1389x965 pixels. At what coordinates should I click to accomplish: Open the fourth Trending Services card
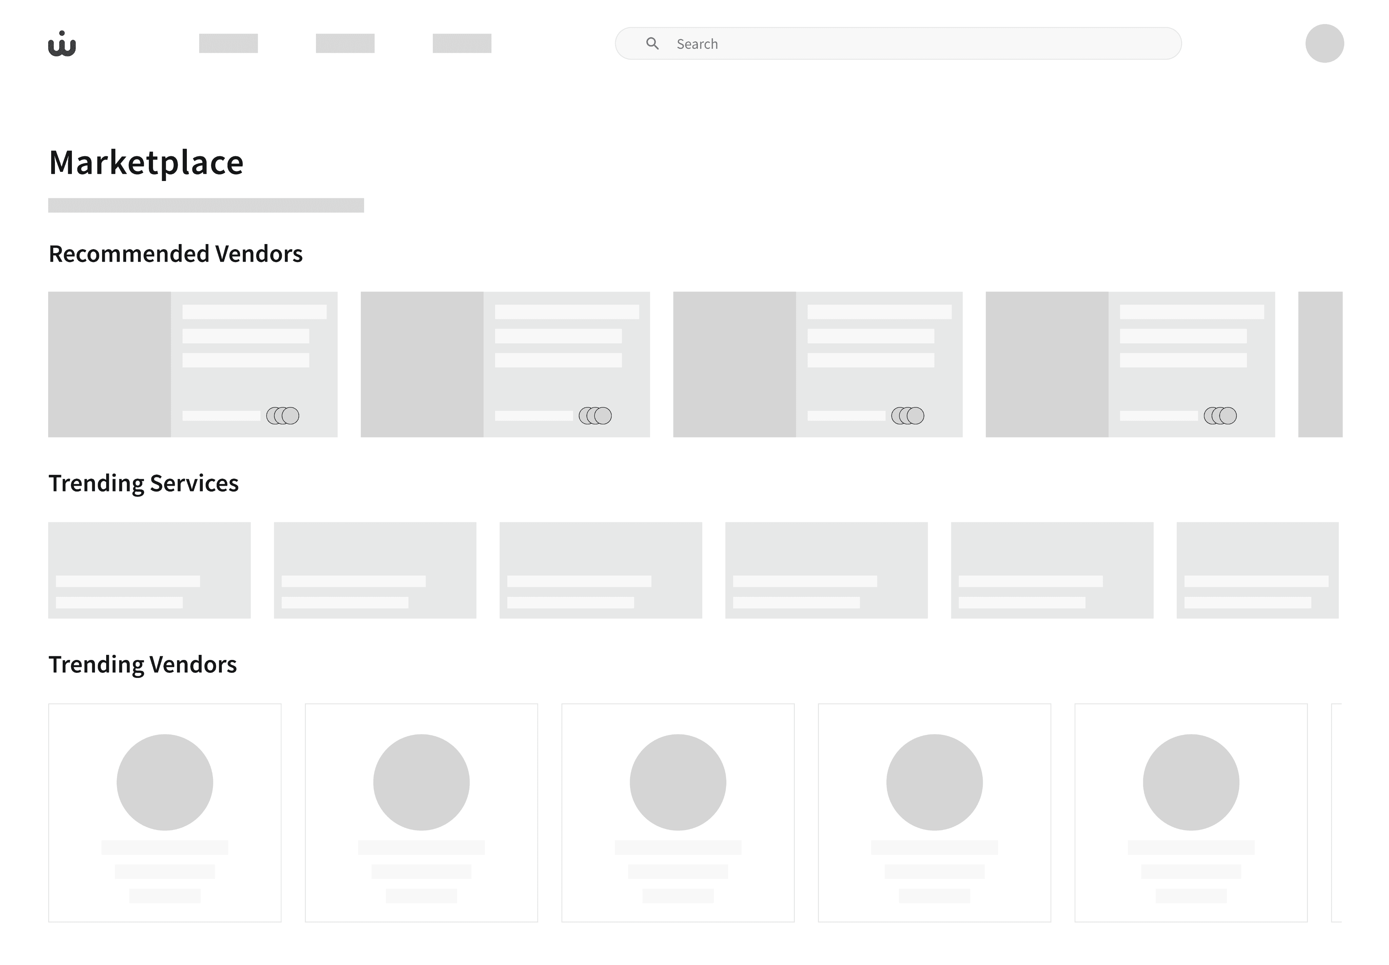[826, 569]
